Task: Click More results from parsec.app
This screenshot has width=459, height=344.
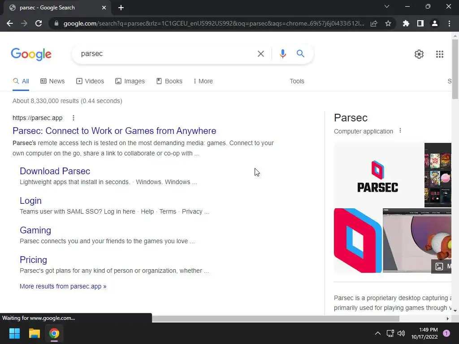Action: pyautogui.click(x=63, y=286)
